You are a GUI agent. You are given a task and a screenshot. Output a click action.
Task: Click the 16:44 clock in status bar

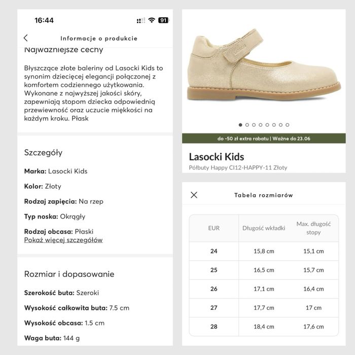tap(44, 20)
